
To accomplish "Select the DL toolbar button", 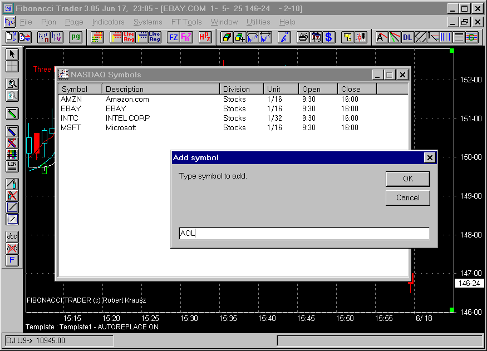I will (x=407, y=37).
